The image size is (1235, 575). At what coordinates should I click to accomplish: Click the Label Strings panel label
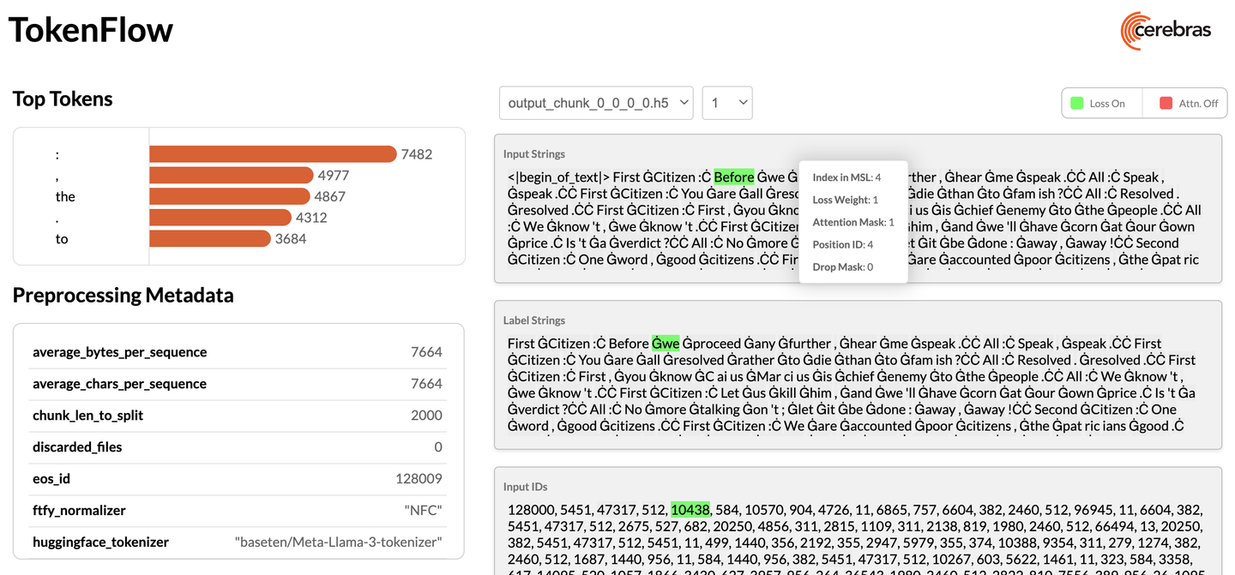[534, 320]
